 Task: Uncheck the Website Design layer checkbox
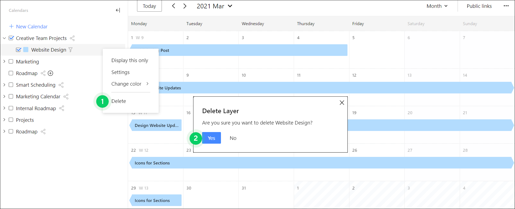tap(19, 50)
